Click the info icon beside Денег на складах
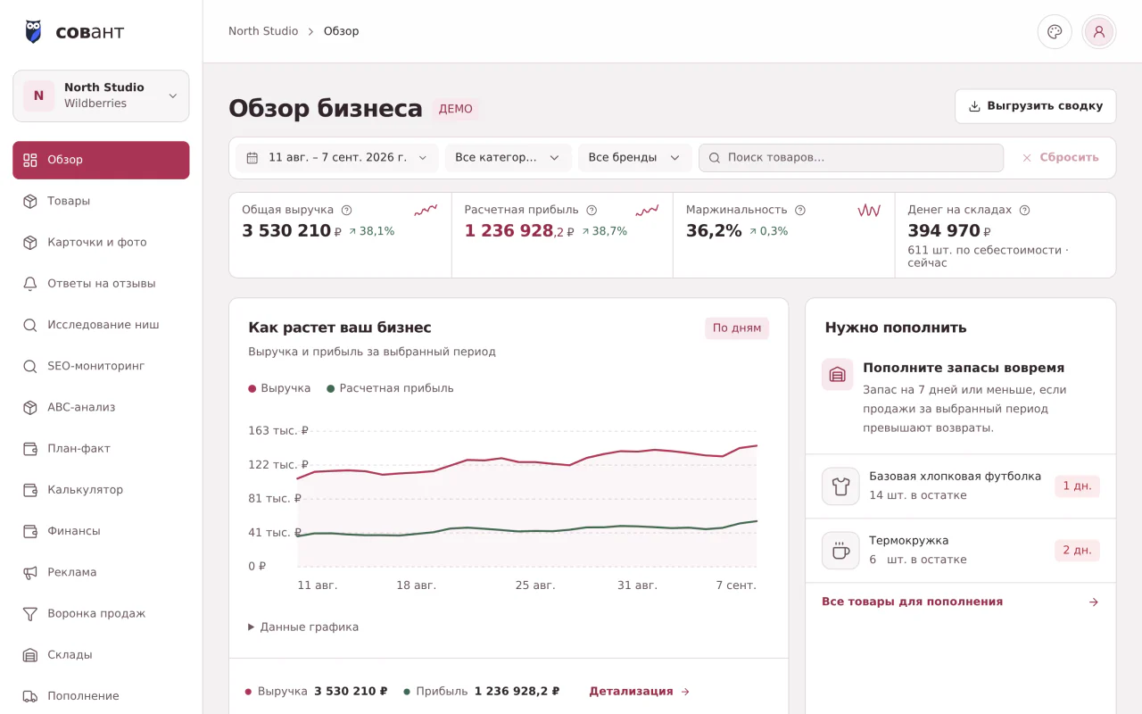The width and height of the screenshot is (1142, 714). pyautogui.click(x=1024, y=210)
